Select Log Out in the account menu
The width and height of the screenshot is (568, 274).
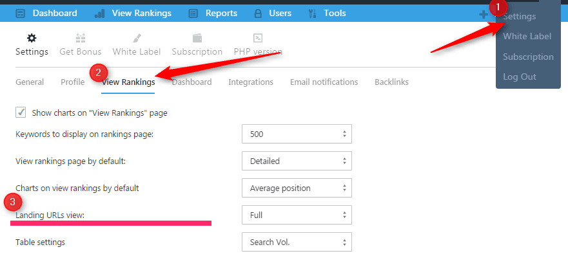coord(520,77)
